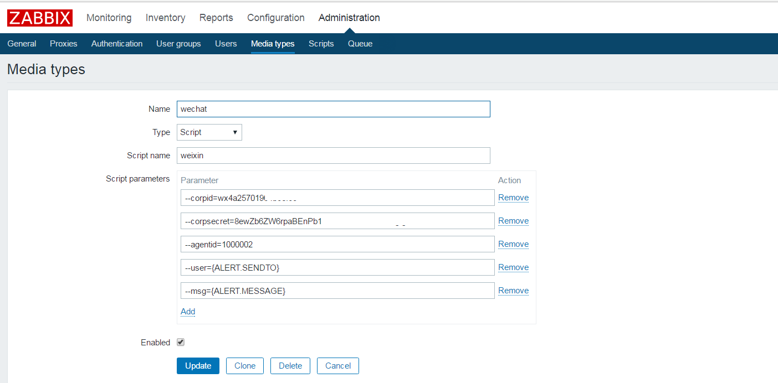Open the Monitoring menu

[x=109, y=18]
